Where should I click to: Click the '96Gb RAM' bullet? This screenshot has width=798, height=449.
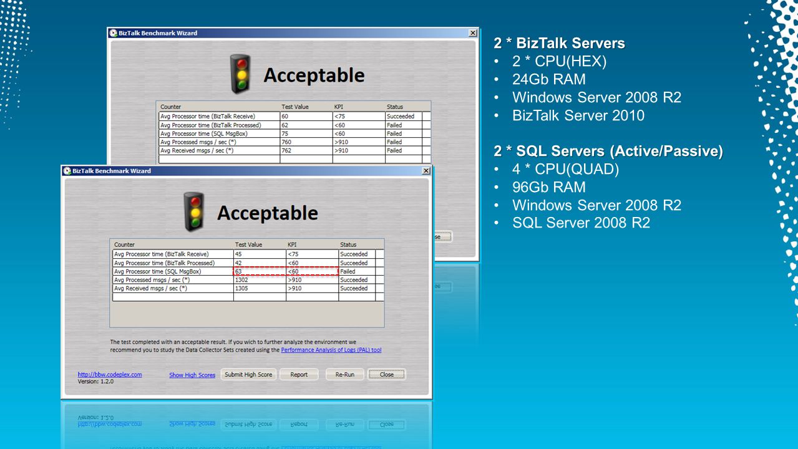(549, 187)
